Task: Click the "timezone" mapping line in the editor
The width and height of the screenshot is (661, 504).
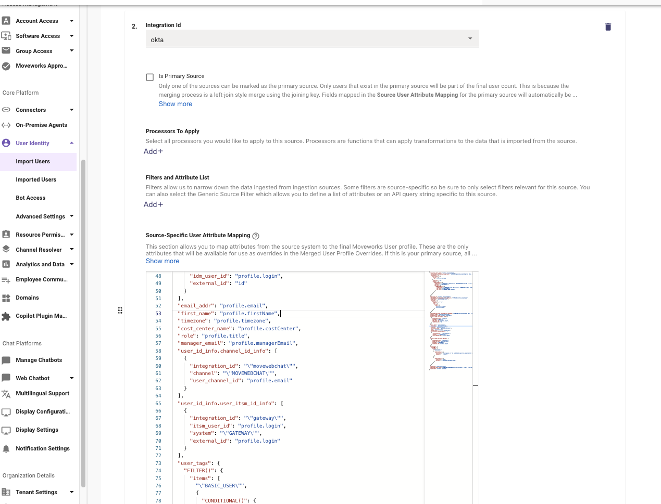Action: click(224, 321)
